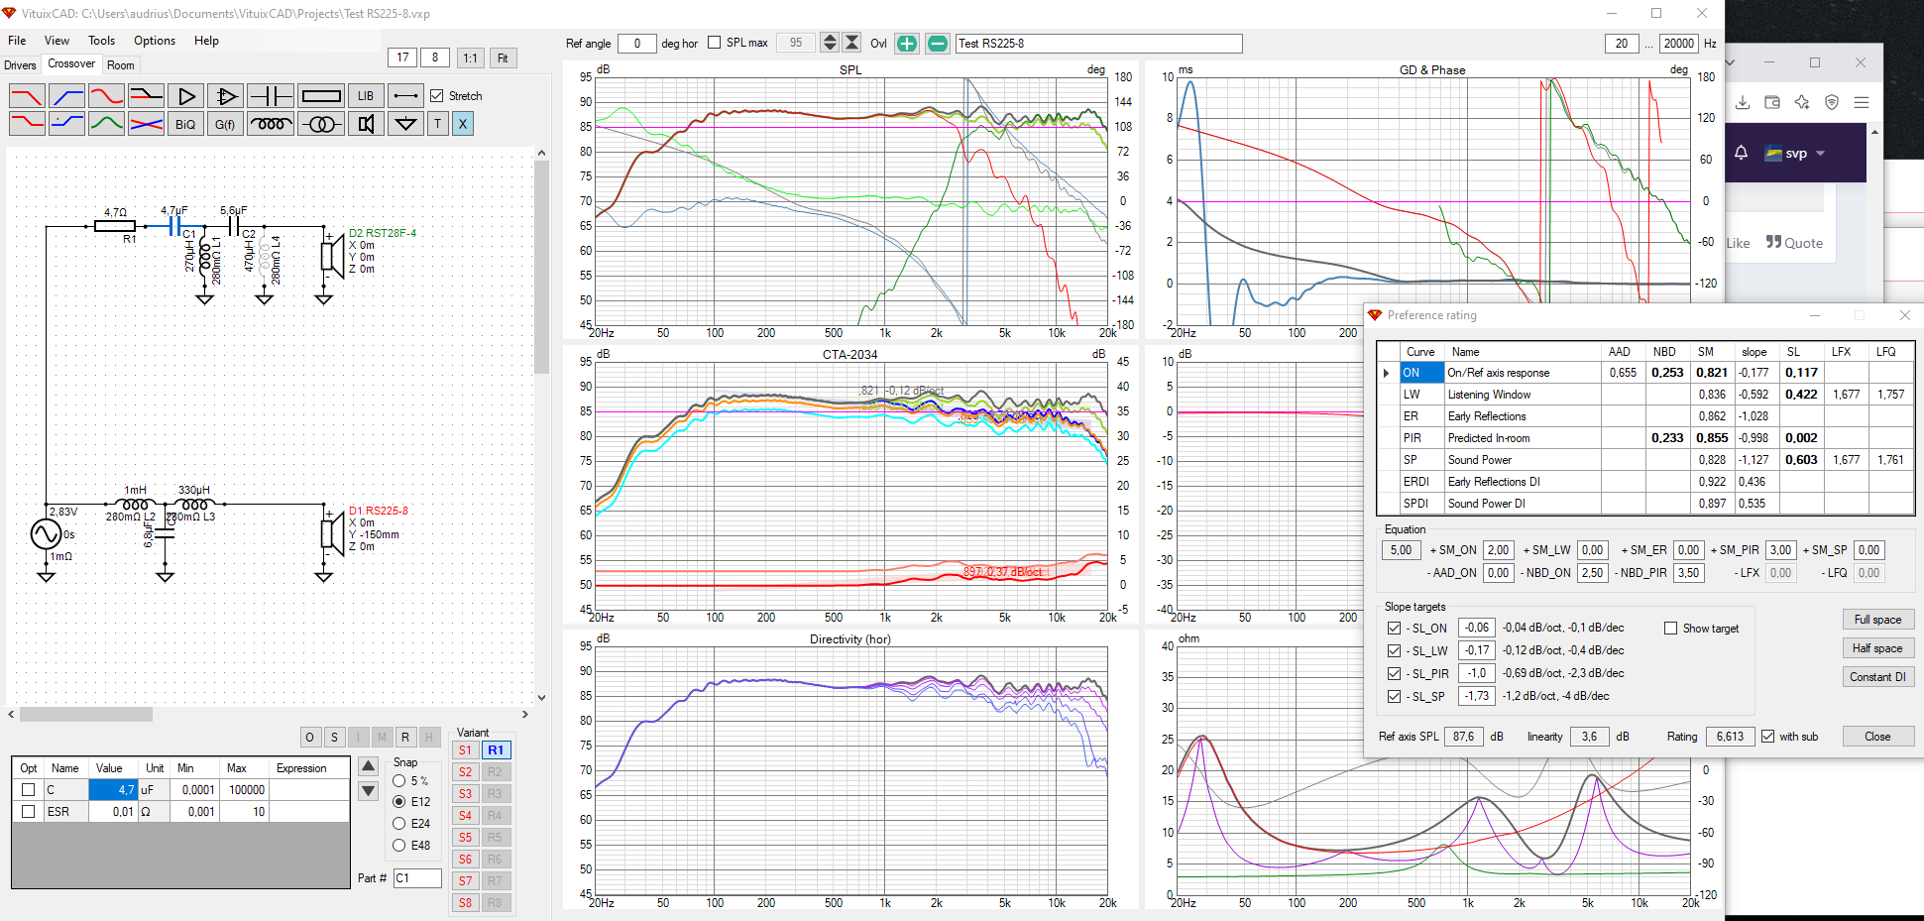
Task: Add an inductor coil component
Action: click(x=271, y=124)
